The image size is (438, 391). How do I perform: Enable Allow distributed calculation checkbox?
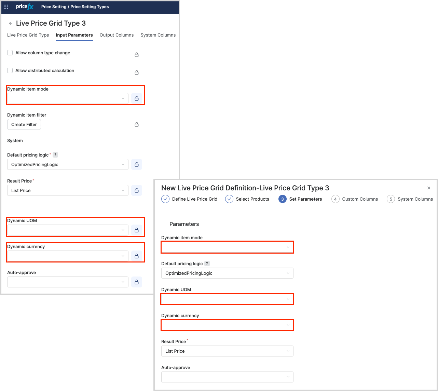10,70
